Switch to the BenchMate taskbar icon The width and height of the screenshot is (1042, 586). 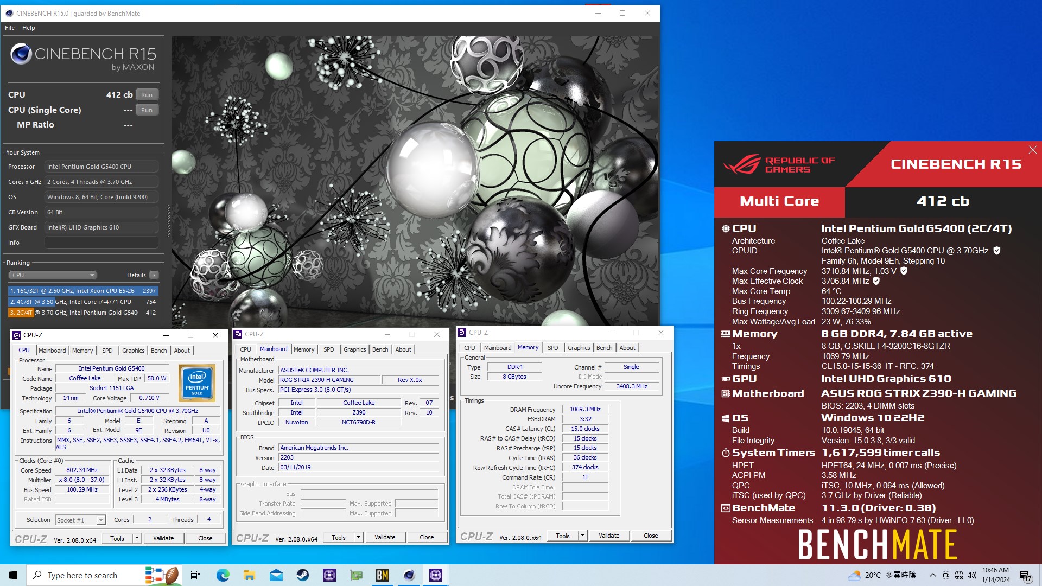coord(383,575)
